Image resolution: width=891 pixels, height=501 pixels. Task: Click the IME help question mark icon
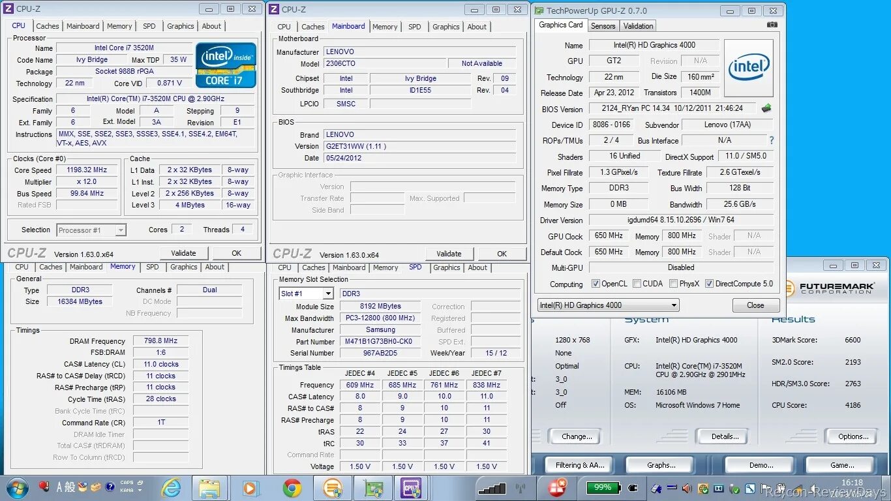(109, 487)
